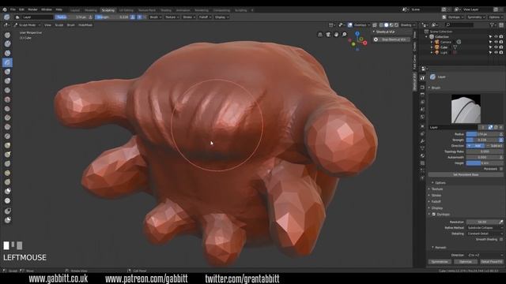
Task: Click the Optimize button
Action: [466, 262]
